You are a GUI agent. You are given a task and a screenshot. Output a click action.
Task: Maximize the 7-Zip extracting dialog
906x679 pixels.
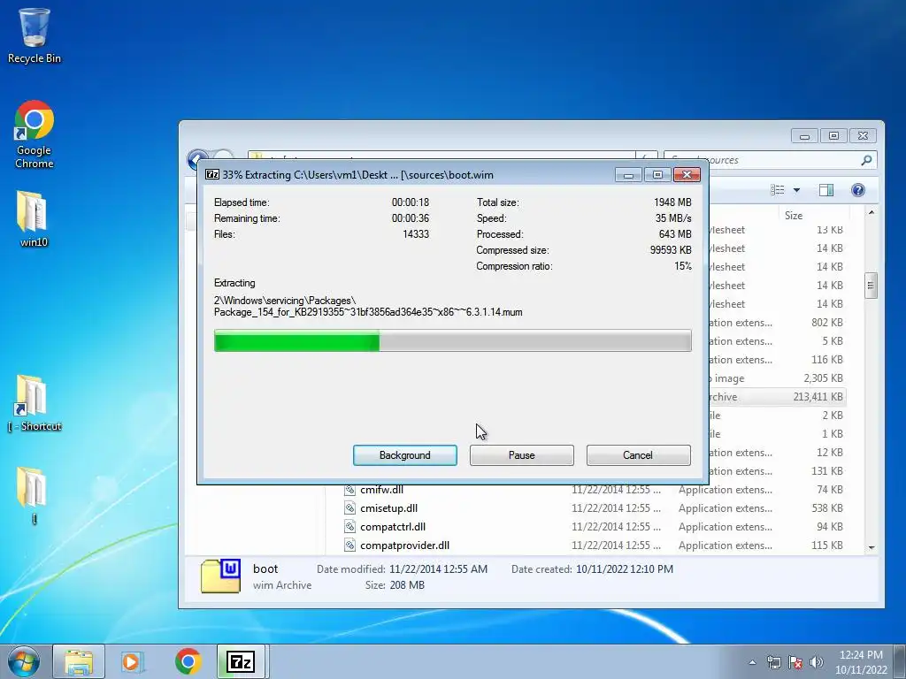pyautogui.click(x=657, y=175)
